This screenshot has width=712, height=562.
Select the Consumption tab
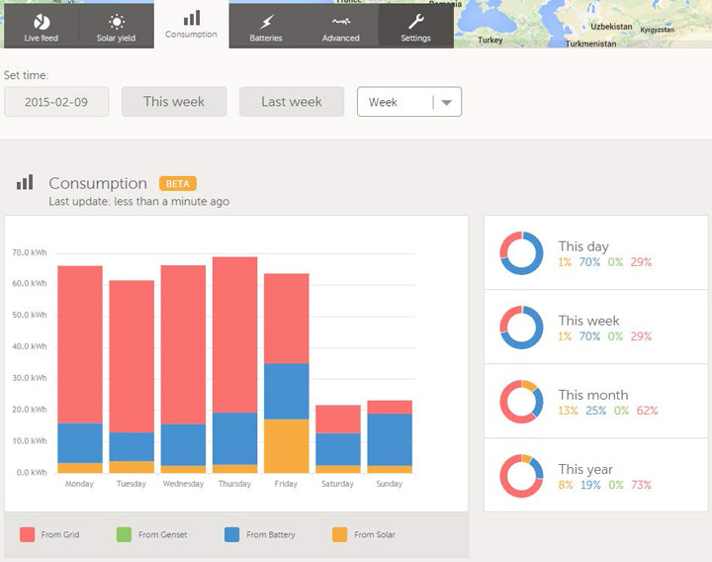191,24
